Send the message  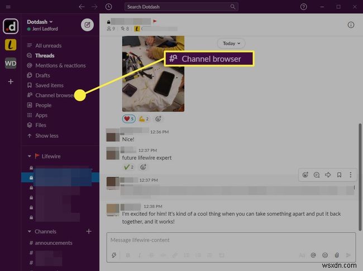[348, 255]
